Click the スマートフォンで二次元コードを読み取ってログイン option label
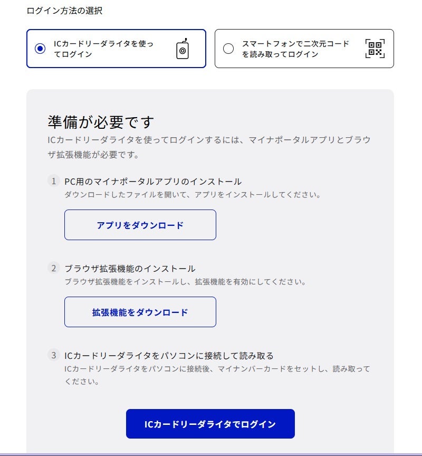This screenshot has height=456, width=422. [x=295, y=49]
